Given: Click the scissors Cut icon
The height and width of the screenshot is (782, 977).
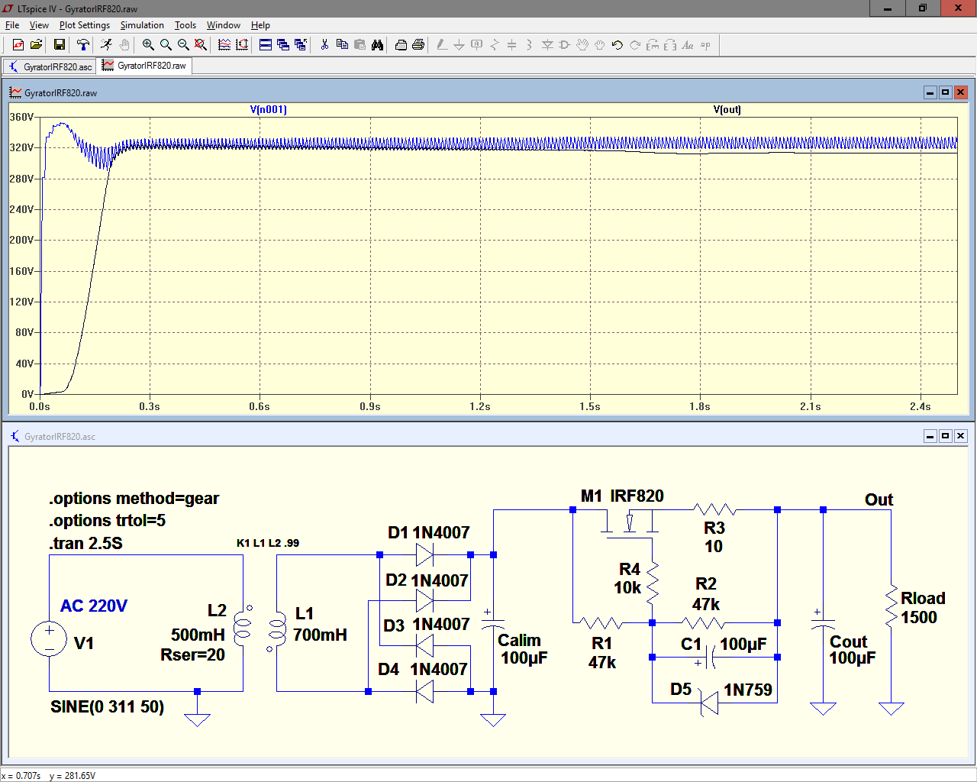Looking at the screenshot, I should [324, 45].
